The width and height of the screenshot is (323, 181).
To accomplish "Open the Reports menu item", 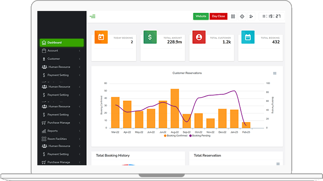I will pos(62,131).
